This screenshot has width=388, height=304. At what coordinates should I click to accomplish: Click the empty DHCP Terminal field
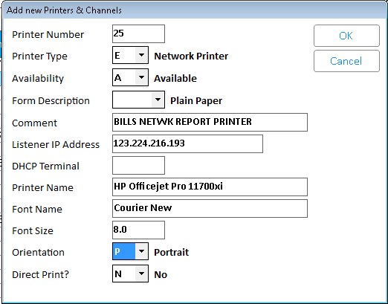138,165
